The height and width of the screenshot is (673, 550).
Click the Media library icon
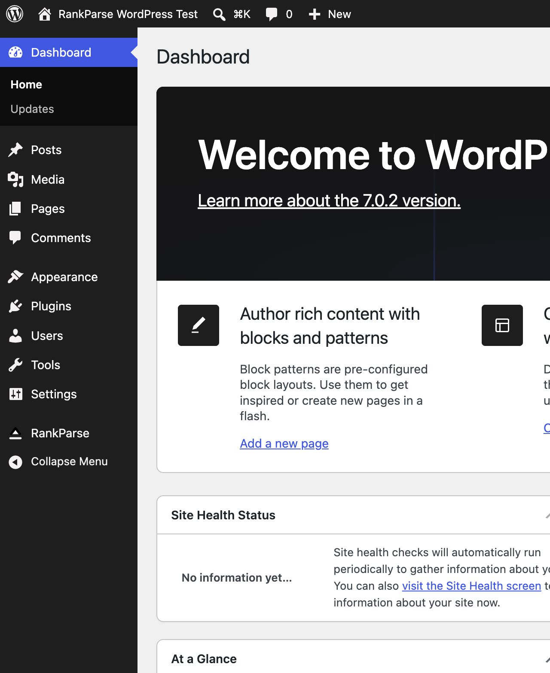coord(15,179)
